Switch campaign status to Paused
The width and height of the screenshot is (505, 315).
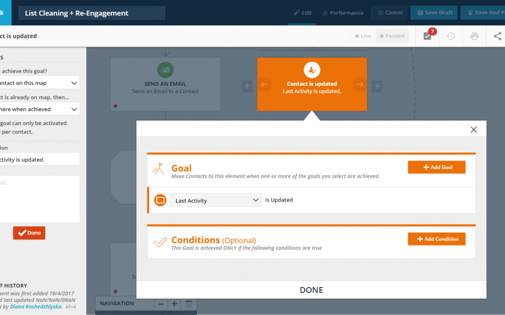coord(392,36)
